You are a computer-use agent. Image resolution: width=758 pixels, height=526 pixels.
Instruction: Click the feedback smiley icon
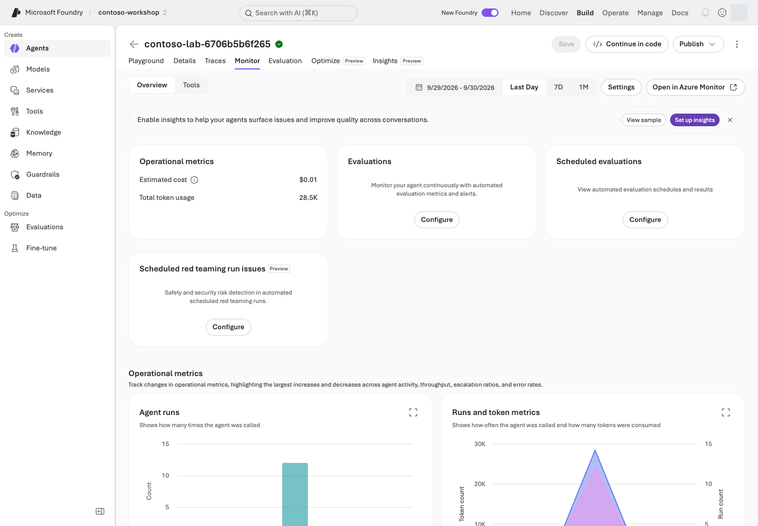click(x=722, y=13)
